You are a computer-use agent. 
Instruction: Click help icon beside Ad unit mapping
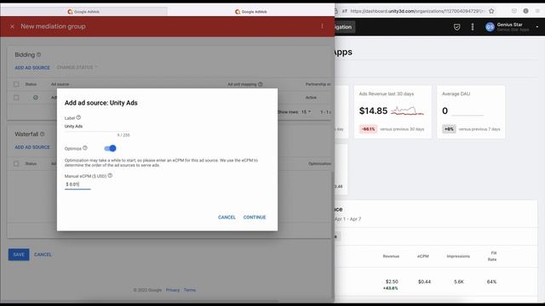point(261,84)
